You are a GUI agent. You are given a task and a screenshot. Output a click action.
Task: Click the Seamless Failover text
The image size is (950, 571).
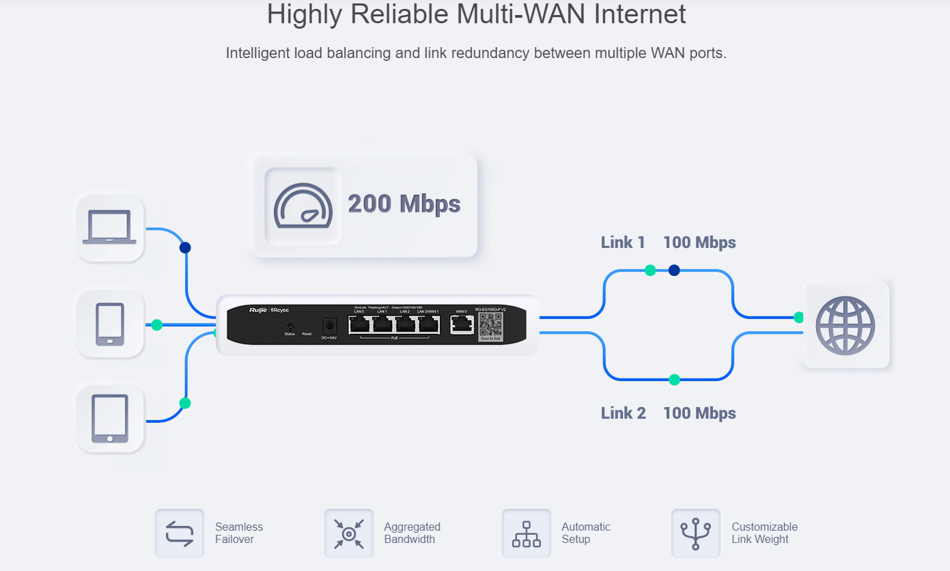pos(239,533)
